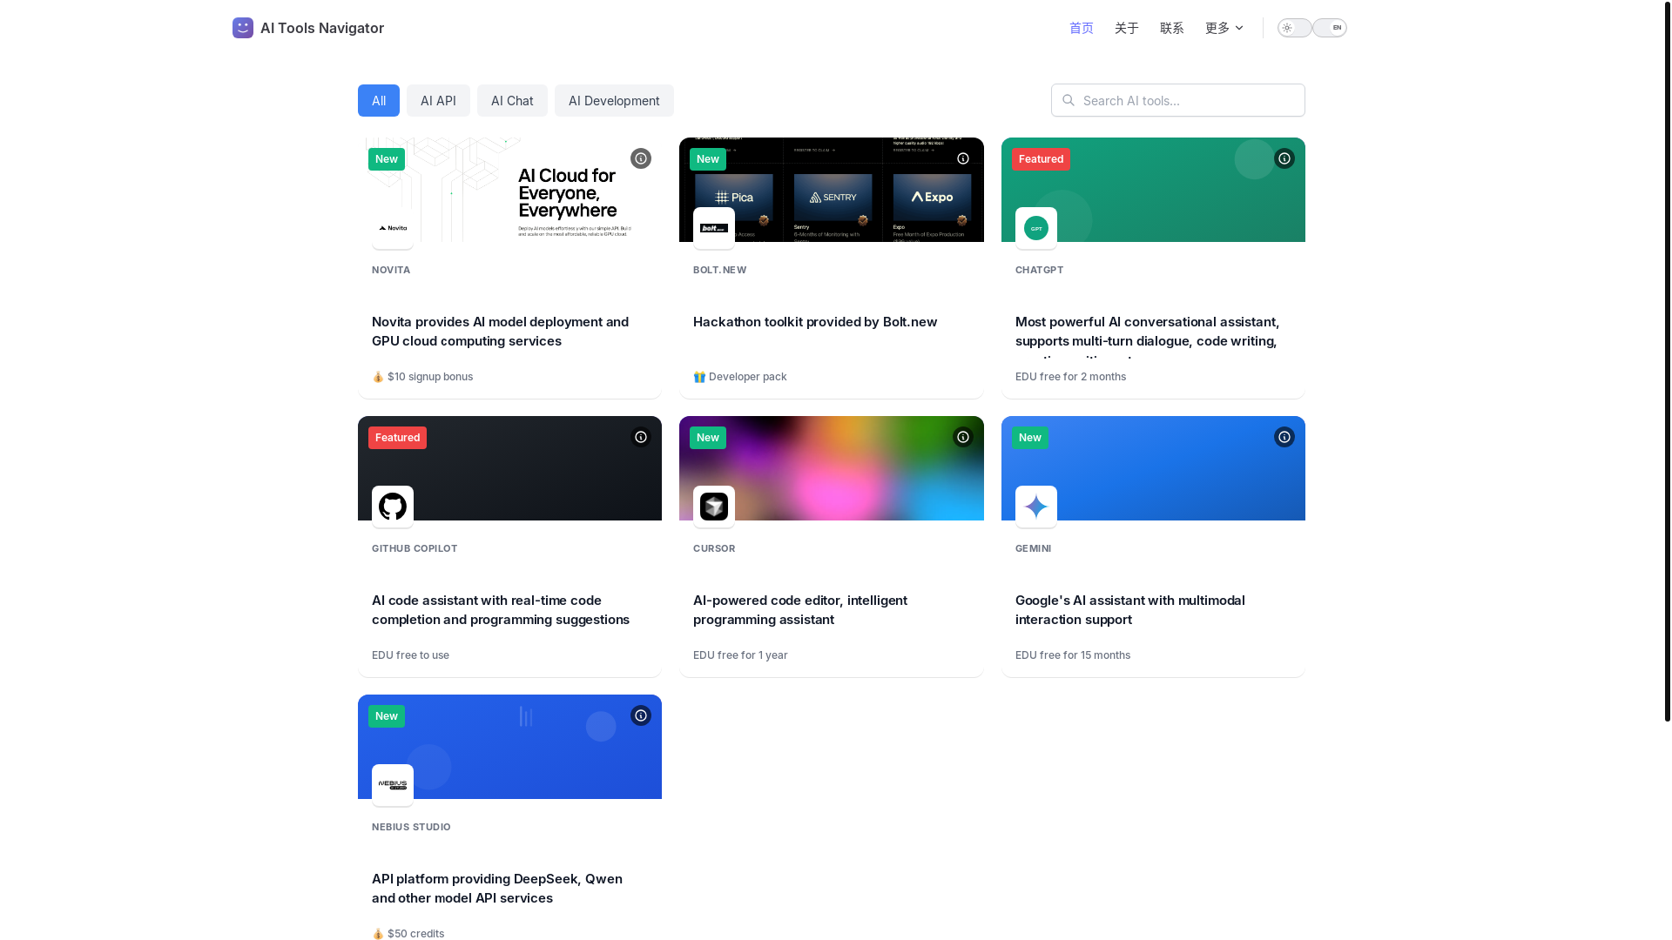Click the Bolt.new logo icon
This screenshot has width=1672, height=940.
pyautogui.click(x=714, y=228)
